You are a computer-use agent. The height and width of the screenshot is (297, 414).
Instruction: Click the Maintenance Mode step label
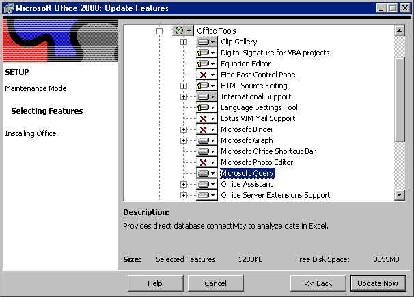point(36,88)
